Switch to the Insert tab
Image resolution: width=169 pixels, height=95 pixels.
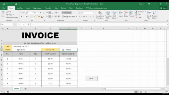click(x=28, y=8)
